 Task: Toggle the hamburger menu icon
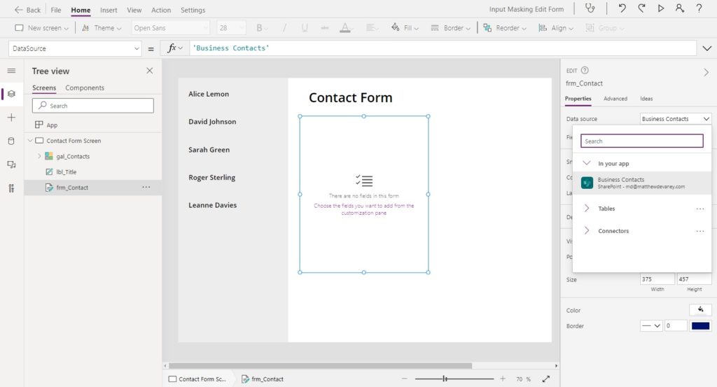11,71
